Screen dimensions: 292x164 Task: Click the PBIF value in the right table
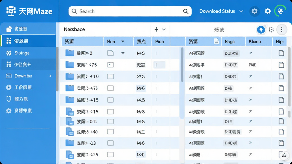[x=253, y=65]
